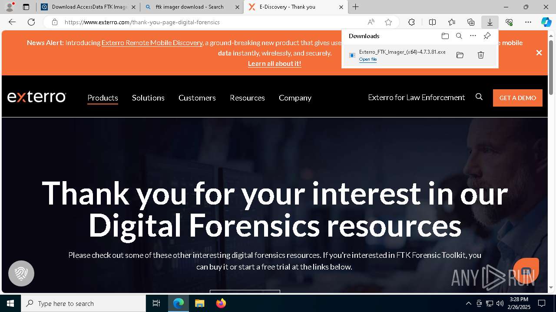
Task: Open File Explorer from the taskbar
Action: click(x=199, y=303)
